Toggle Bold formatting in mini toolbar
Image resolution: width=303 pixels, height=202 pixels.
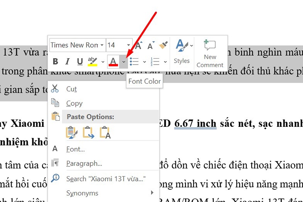point(55,61)
